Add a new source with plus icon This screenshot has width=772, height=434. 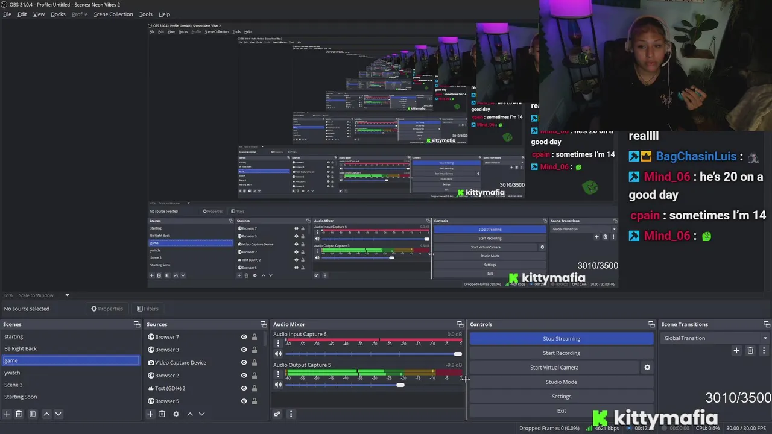150,414
